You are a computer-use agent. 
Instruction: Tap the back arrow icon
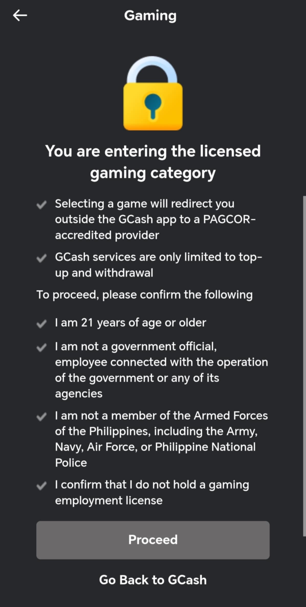click(x=20, y=15)
